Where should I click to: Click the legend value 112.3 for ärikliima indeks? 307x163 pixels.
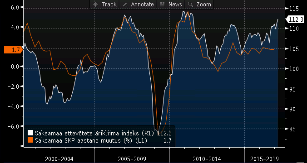pos(164,133)
